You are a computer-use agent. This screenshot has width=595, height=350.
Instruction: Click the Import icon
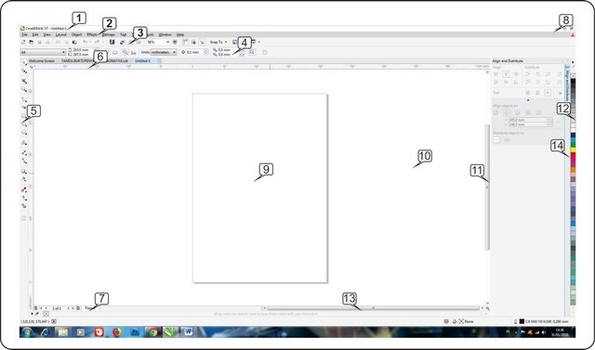[123, 42]
